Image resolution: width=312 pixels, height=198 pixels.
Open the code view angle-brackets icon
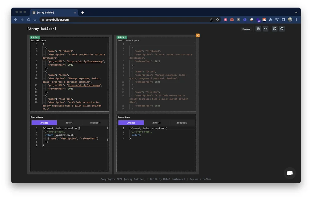click(265, 29)
